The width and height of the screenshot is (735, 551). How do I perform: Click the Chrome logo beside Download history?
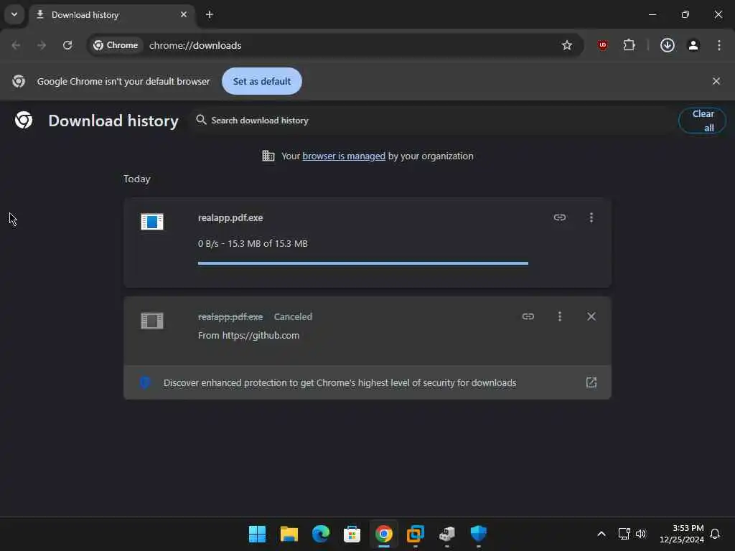(x=24, y=121)
